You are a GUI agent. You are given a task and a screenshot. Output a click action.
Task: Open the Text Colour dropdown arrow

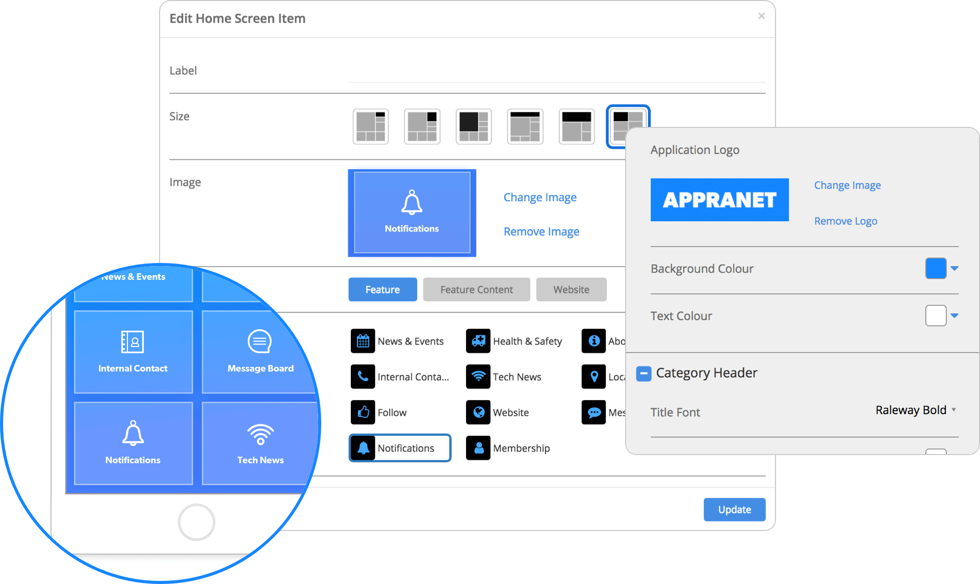(x=955, y=315)
